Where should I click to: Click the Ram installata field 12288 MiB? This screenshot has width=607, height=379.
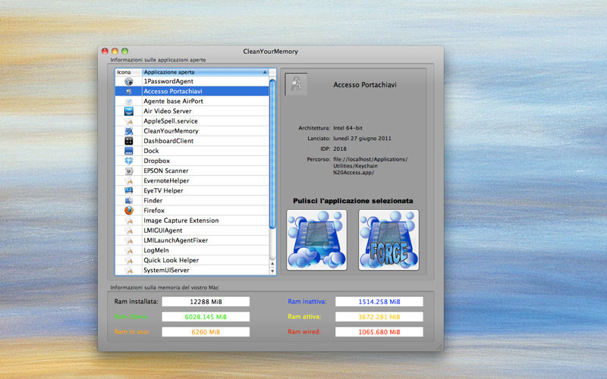tap(206, 302)
